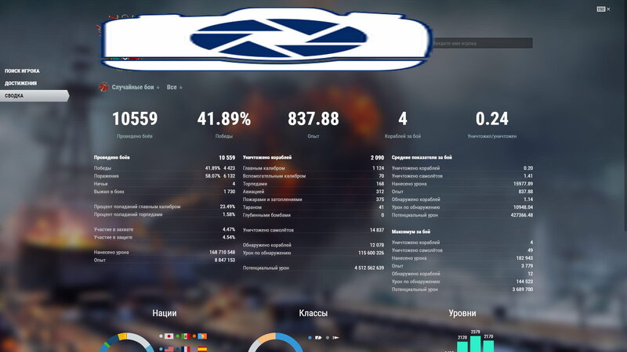Click the yellow segment of Нации donut chart
Viewport: 627px width, 352px height.
(x=122, y=336)
